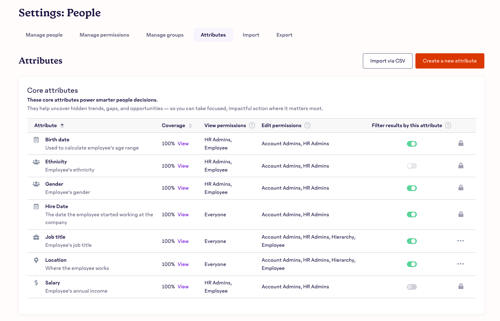Click 'Where the employee works' description
Viewport: 500px width, 321px height.
point(77,268)
